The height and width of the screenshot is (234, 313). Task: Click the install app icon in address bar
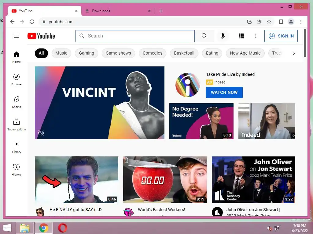[249, 22]
